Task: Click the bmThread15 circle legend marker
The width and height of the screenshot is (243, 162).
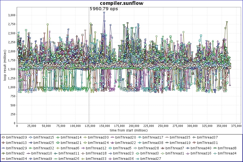Action: click(31, 137)
